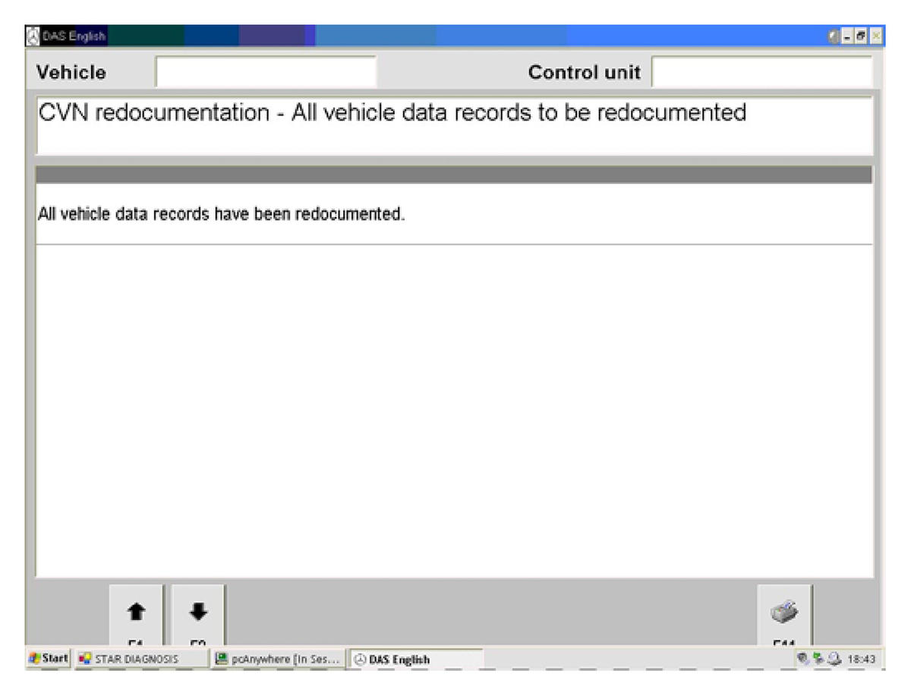Image resolution: width=911 pixels, height=696 pixels.
Task: Select the DAS English taskbar button
Action: (415, 659)
